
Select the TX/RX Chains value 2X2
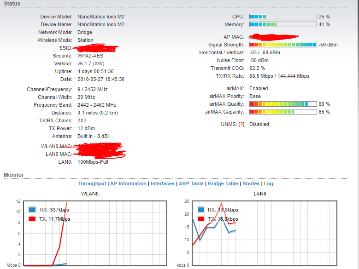pyautogui.click(x=82, y=120)
